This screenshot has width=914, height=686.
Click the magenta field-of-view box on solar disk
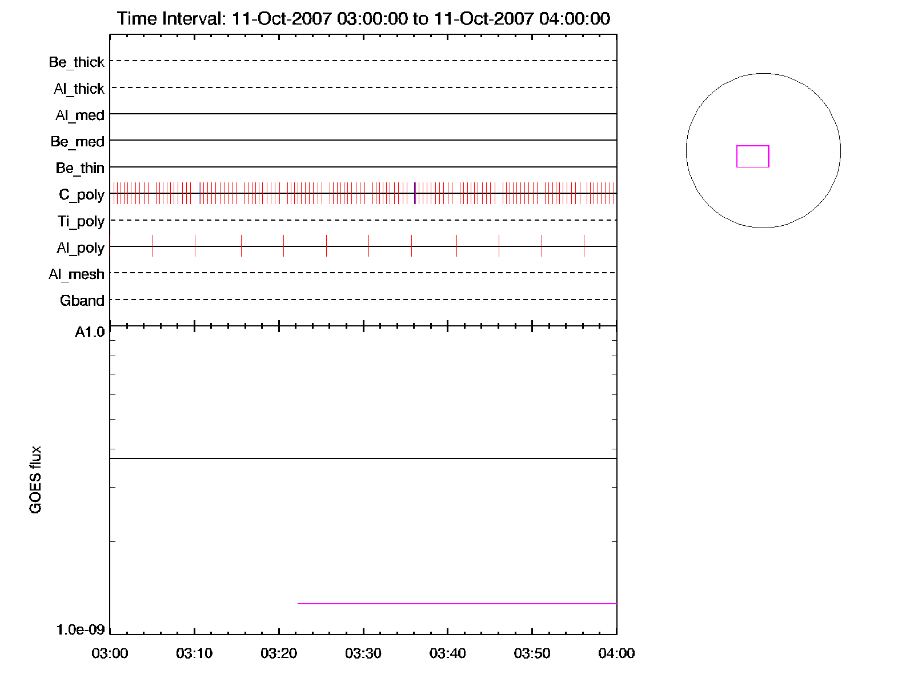pos(752,156)
